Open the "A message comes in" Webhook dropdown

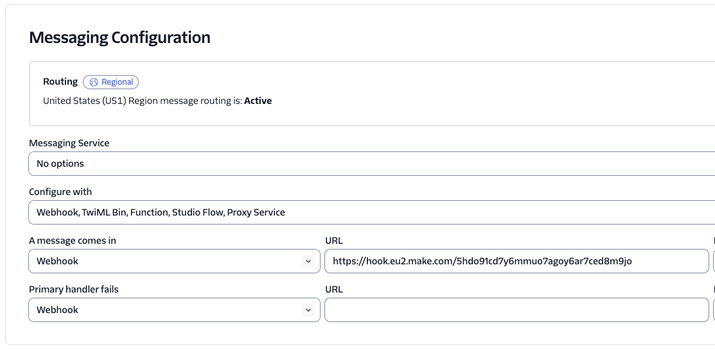pos(174,261)
